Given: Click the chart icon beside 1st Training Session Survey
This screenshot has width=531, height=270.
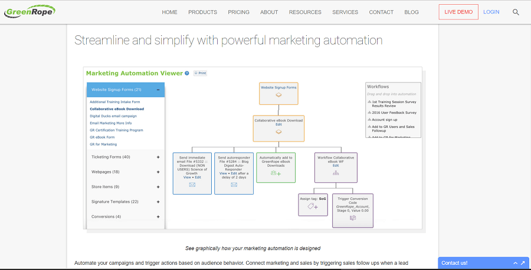Looking at the screenshot, I should click(x=369, y=102).
